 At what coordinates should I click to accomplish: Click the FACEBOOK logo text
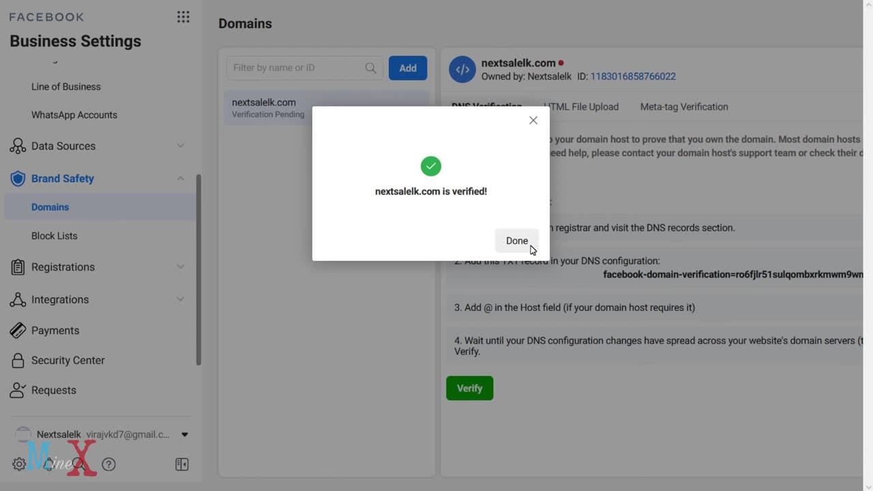pyautogui.click(x=47, y=17)
